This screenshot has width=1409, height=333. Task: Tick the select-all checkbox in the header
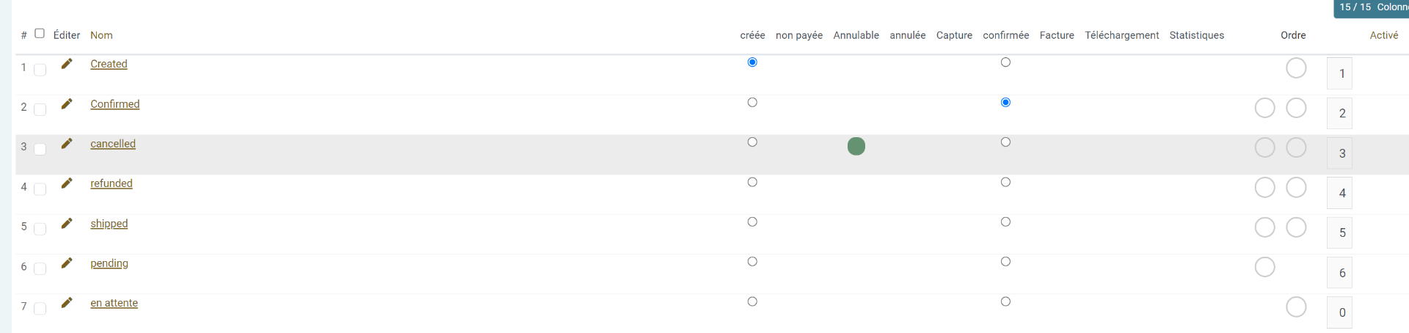point(40,33)
